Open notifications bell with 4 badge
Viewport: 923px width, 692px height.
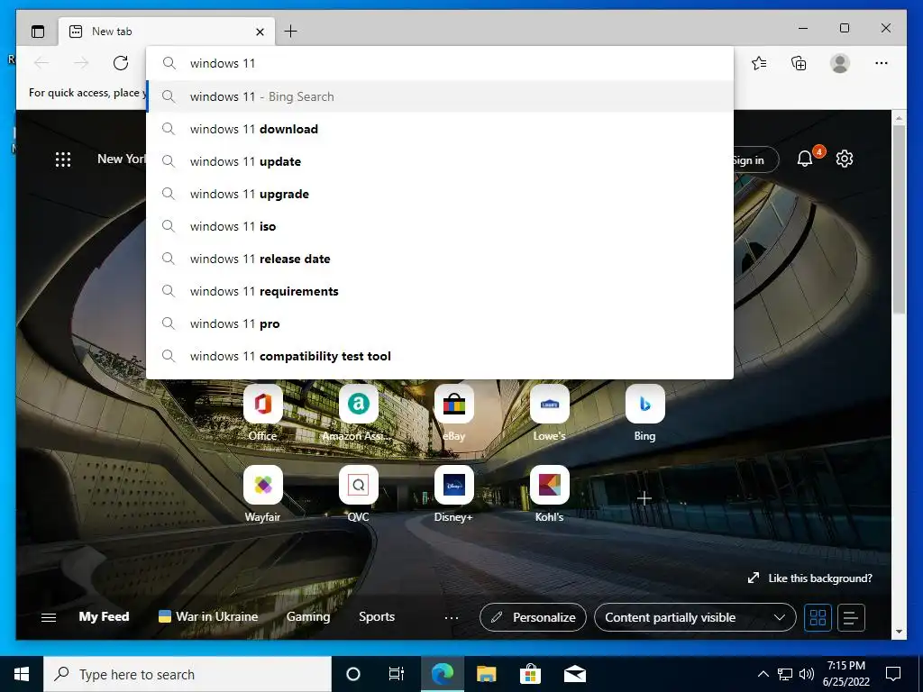[805, 159]
